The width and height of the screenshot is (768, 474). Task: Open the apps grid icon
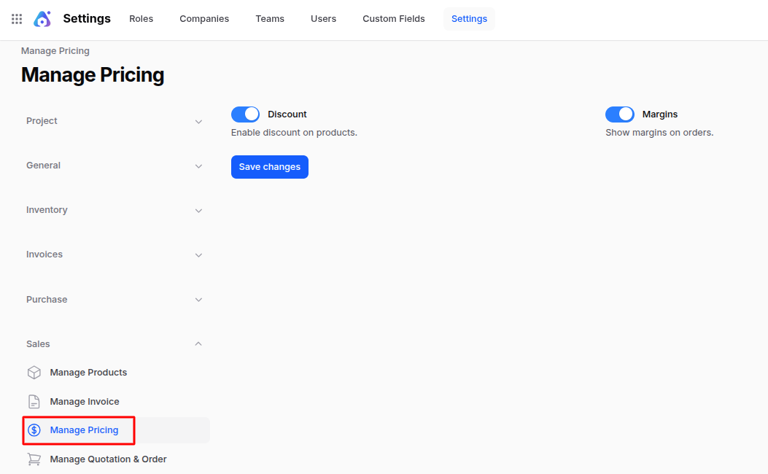(x=16, y=19)
